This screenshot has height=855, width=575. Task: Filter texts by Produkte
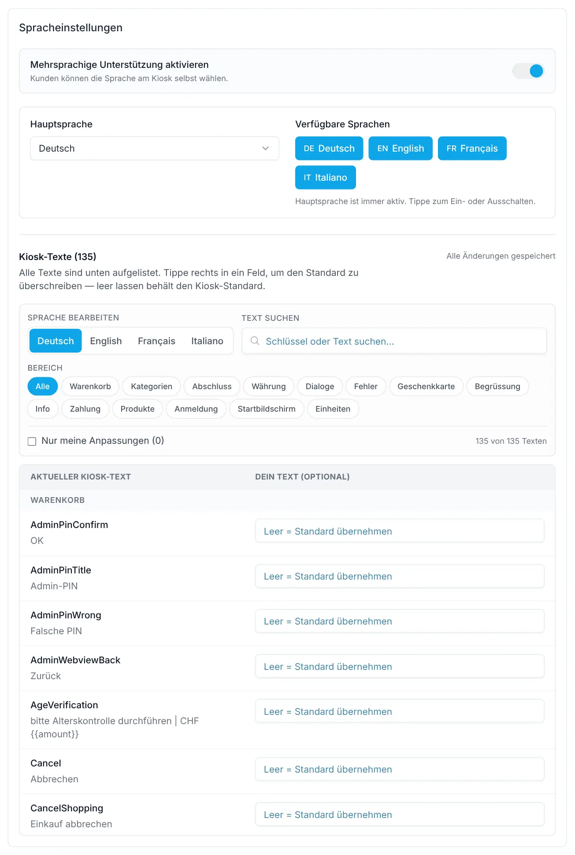tap(137, 409)
